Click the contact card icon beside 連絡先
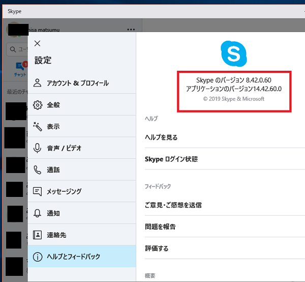 pyautogui.click(x=37, y=235)
